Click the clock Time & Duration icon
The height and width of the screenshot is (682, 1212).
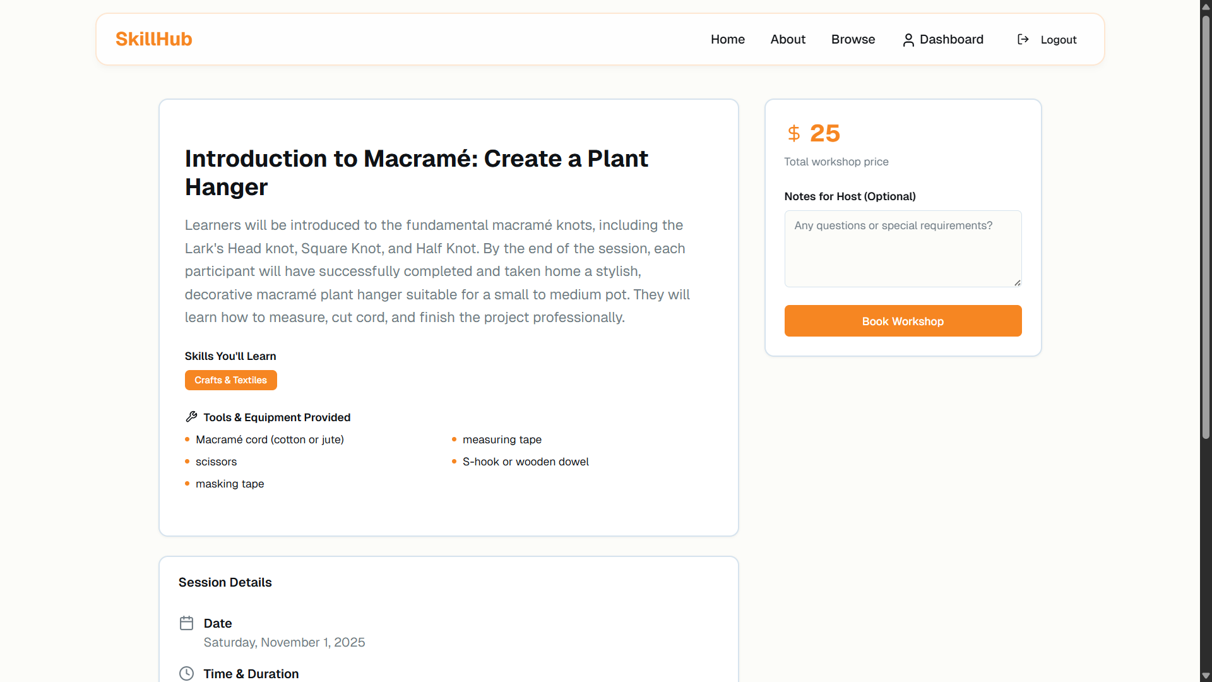186,673
